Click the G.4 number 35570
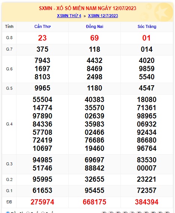Screen dimensions: 175x213 pos(95,108)
